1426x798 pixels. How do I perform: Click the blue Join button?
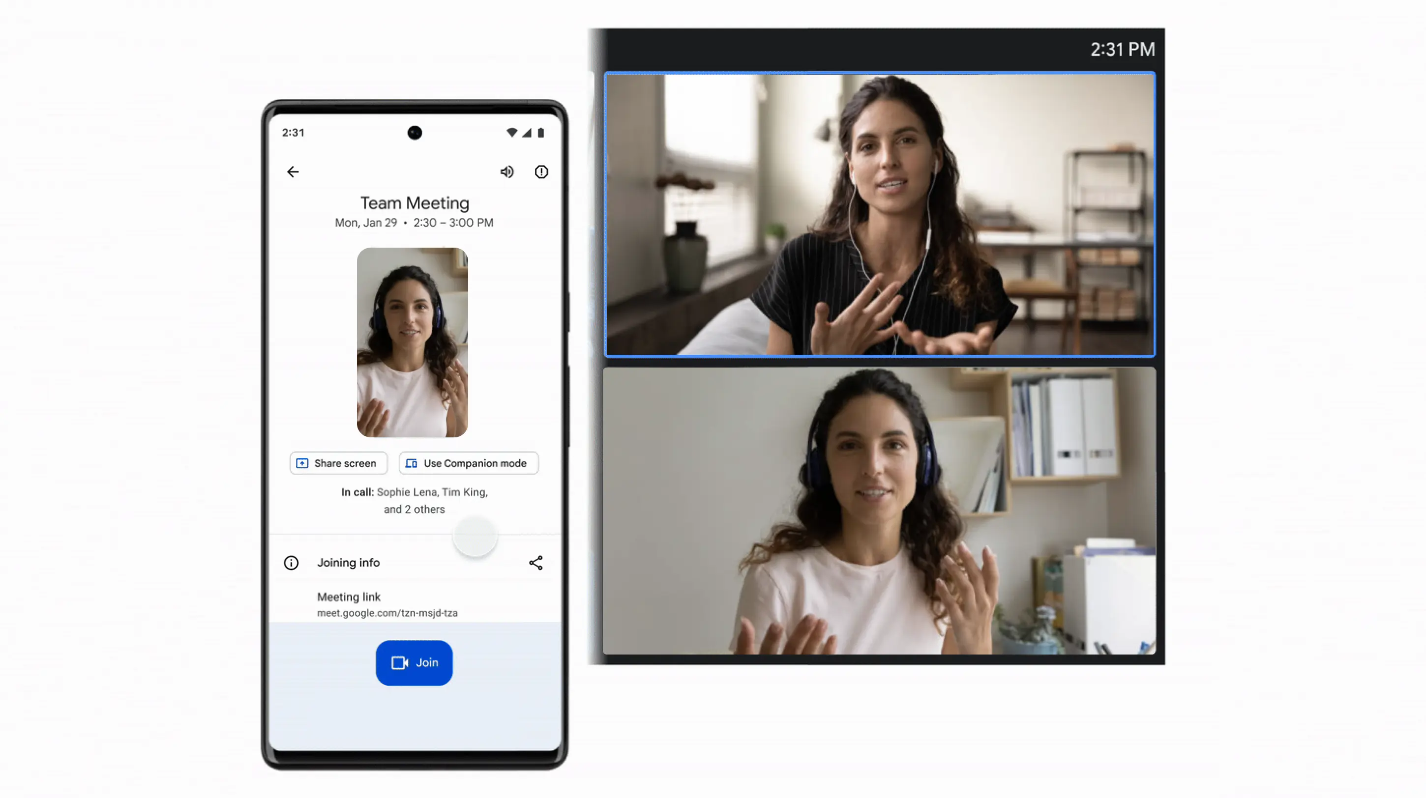pos(415,663)
